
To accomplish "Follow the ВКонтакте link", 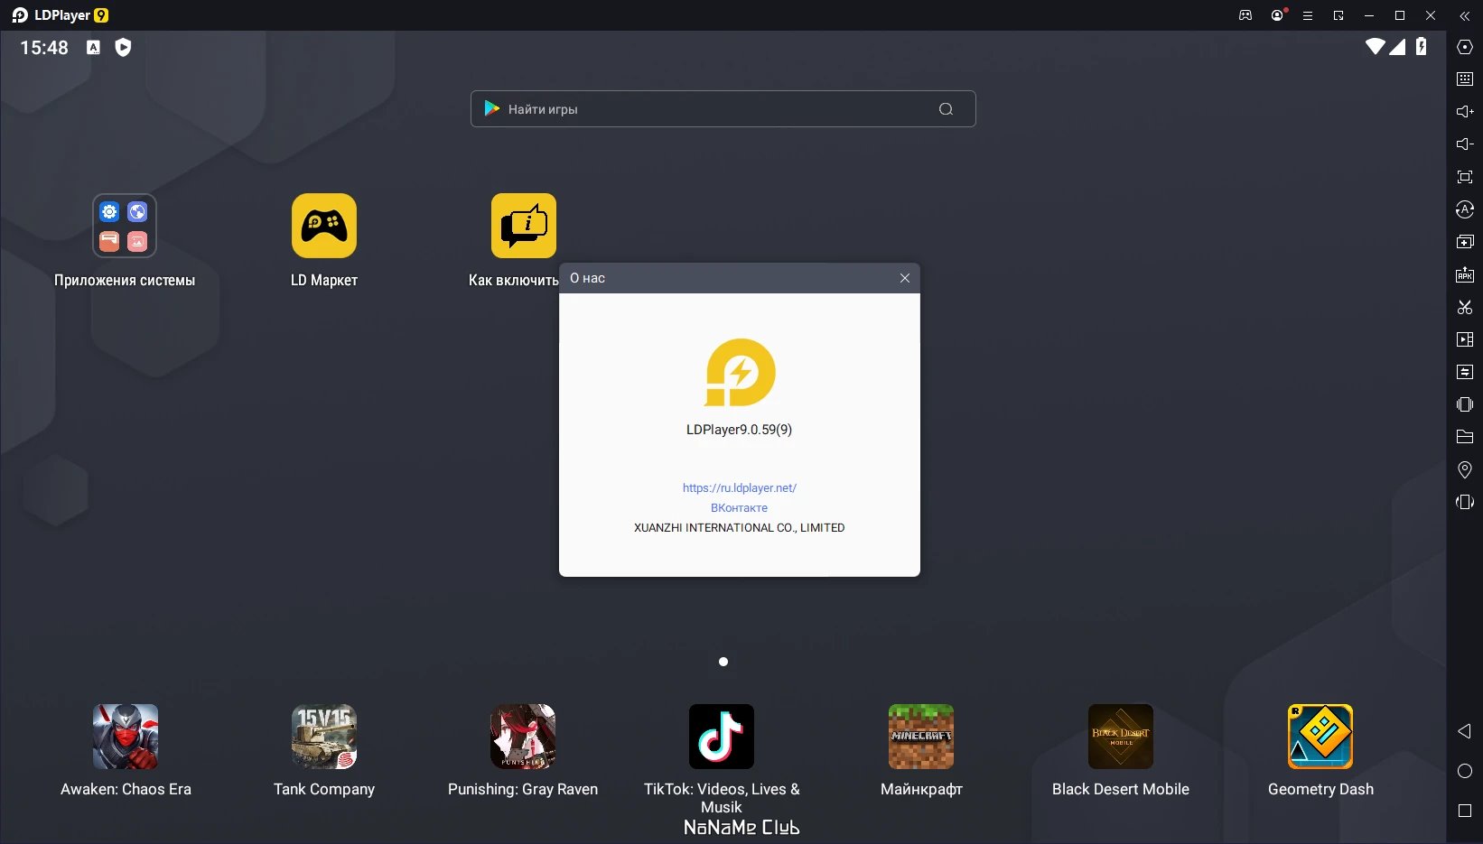I will tap(739, 507).
